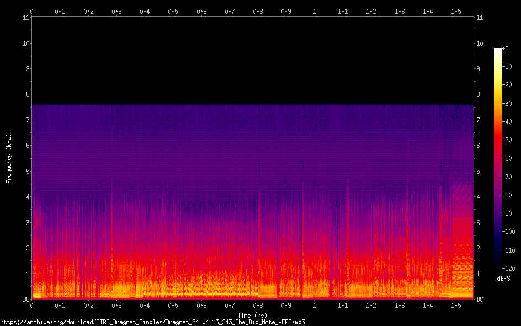521x326 pixels.
Task: Click the -60 mark on the color scale
Action: click(506, 158)
